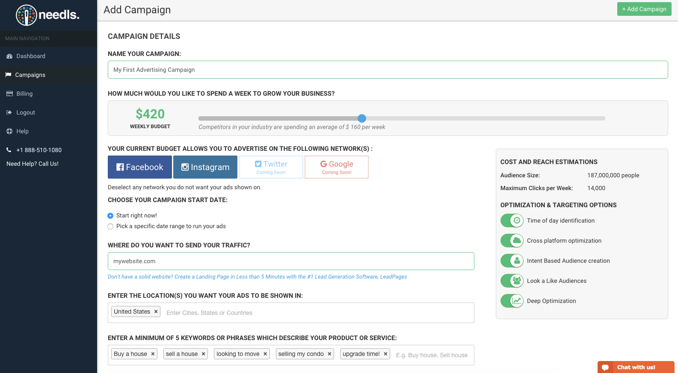
Task: Click Campaigns flag icon
Action: pos(8,75)
